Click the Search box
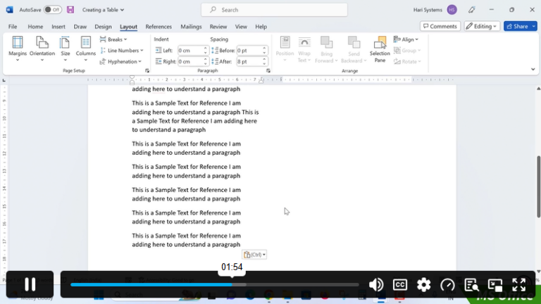The image size is (541, 304). tap(274, 10)
